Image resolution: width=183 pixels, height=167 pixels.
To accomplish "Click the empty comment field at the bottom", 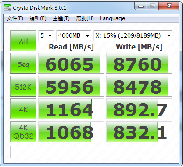I will tap(91, 152).
